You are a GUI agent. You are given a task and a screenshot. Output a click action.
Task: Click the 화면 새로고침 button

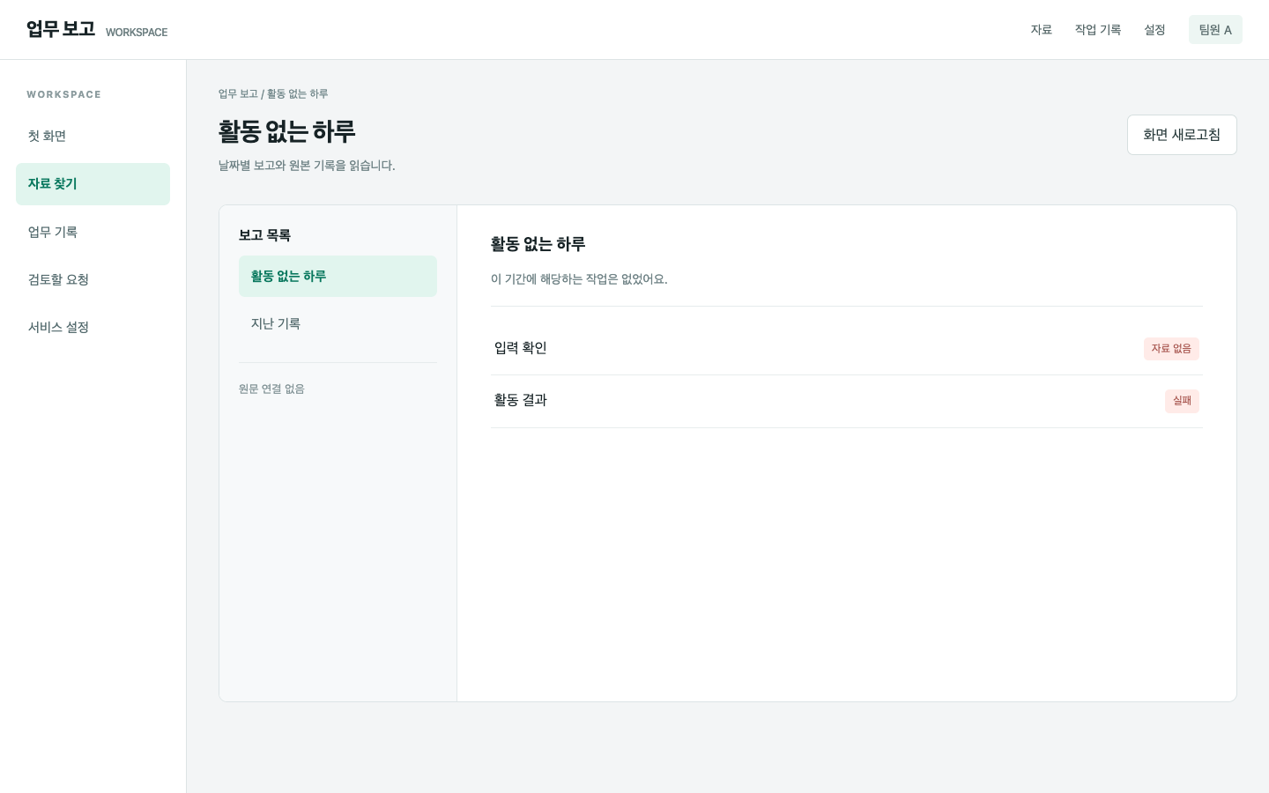(x=1182, y=135)
